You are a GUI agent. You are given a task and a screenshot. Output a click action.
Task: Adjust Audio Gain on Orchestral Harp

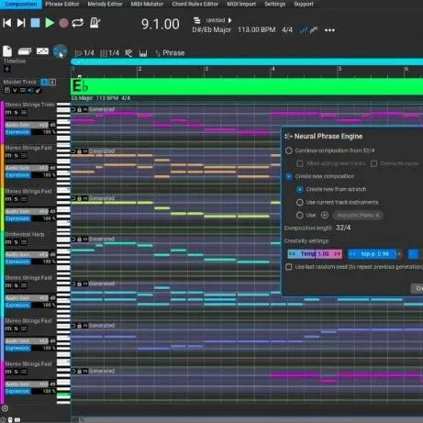27,254
